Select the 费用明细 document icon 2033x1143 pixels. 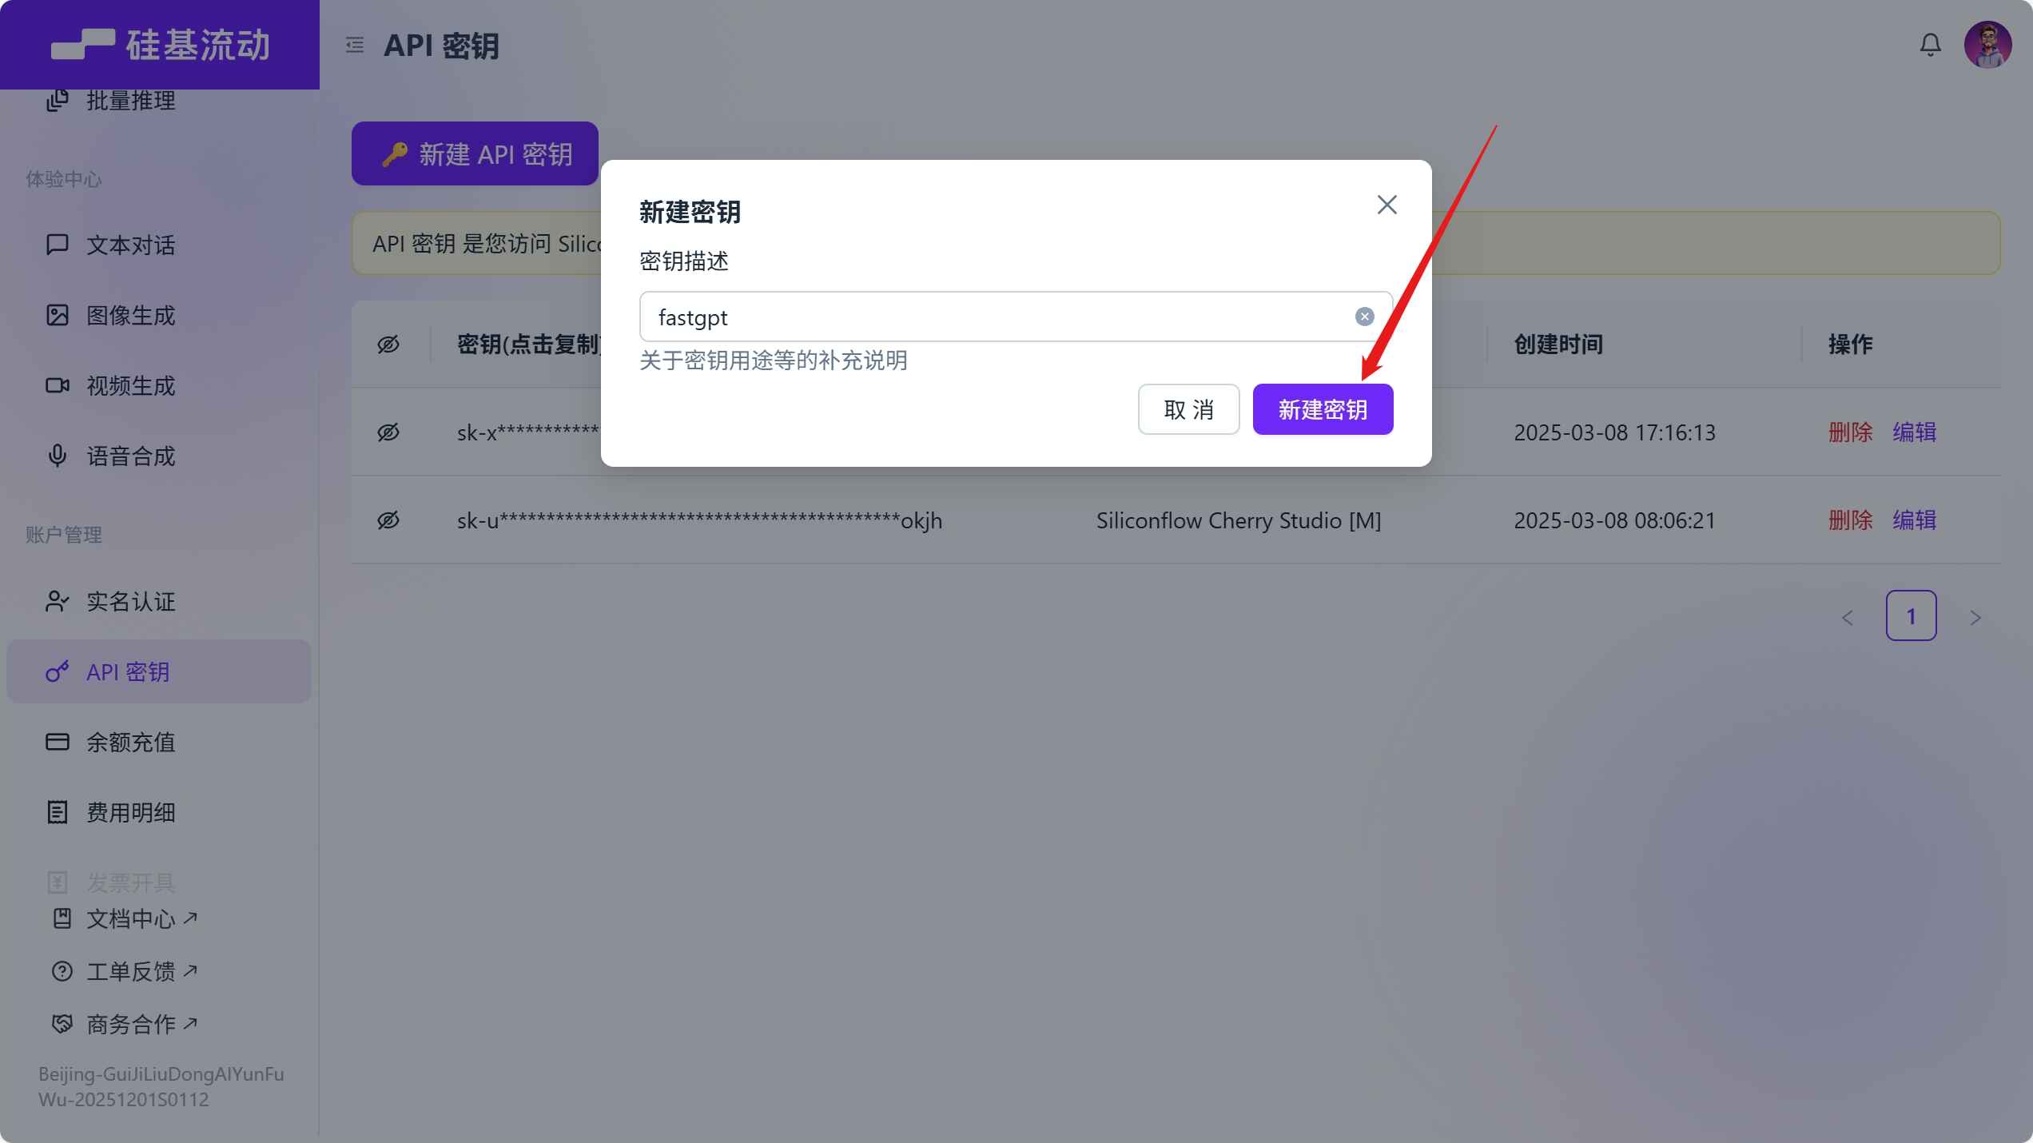[57, 812]
